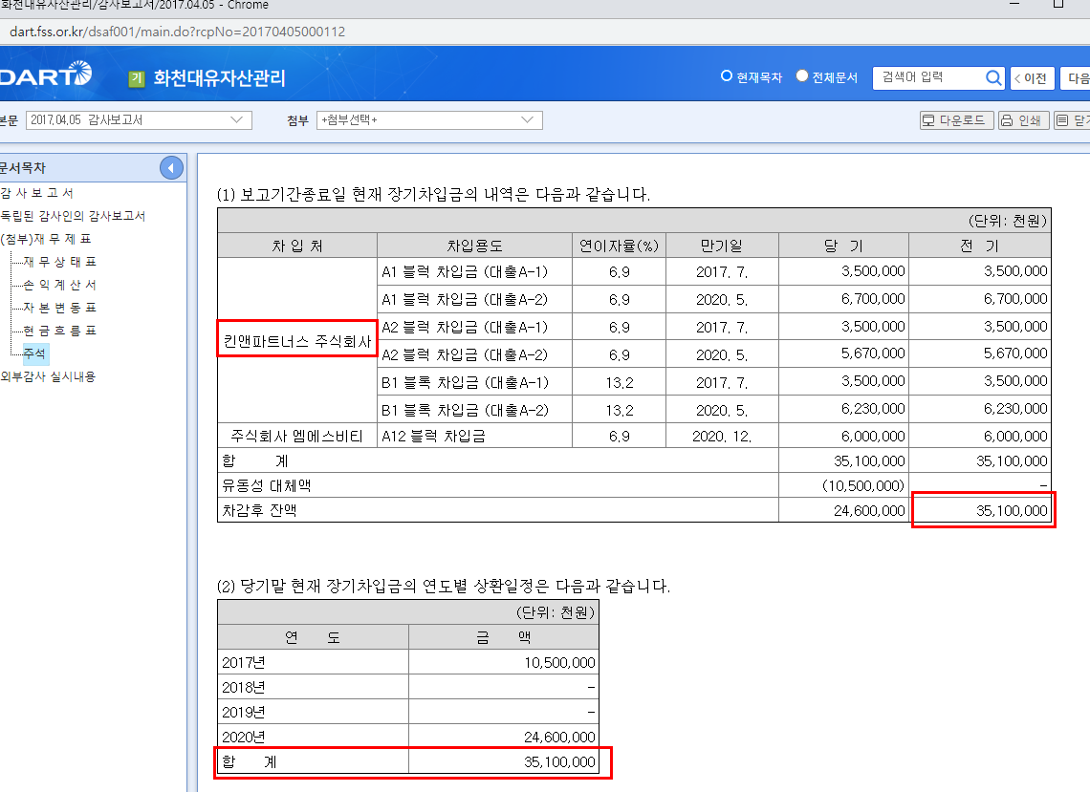The width and height of the screenshot is (1090, 792).
Task: Select the 전체문서 radio button
Action: click(802, 75)
